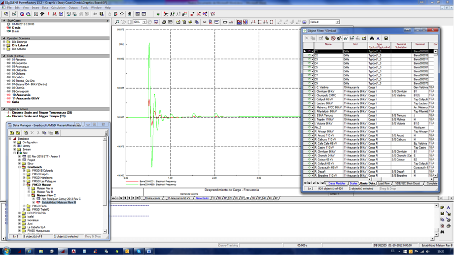Click the Windows Start button

tap(6, 251)
